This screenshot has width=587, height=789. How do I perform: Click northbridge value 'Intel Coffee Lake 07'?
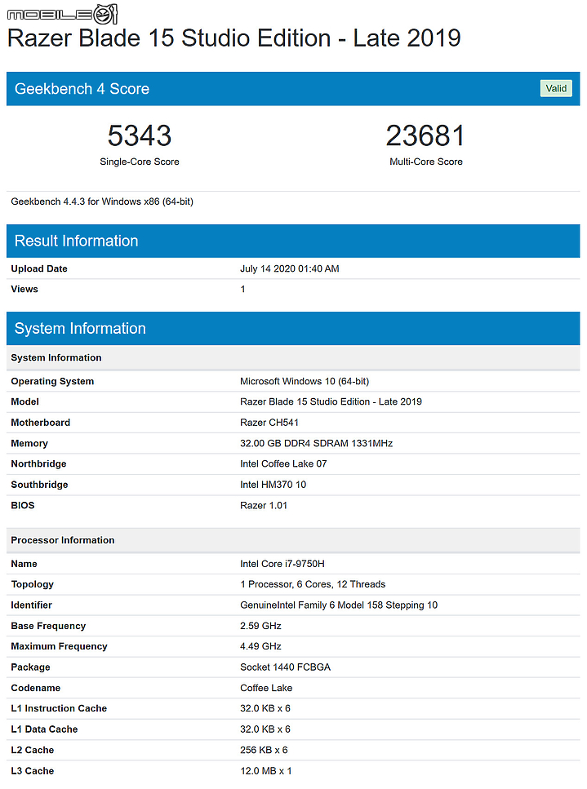pyautogui.click(x=283, y=464)
